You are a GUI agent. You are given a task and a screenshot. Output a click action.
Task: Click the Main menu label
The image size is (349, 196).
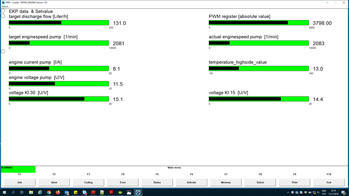click(174, 168)
